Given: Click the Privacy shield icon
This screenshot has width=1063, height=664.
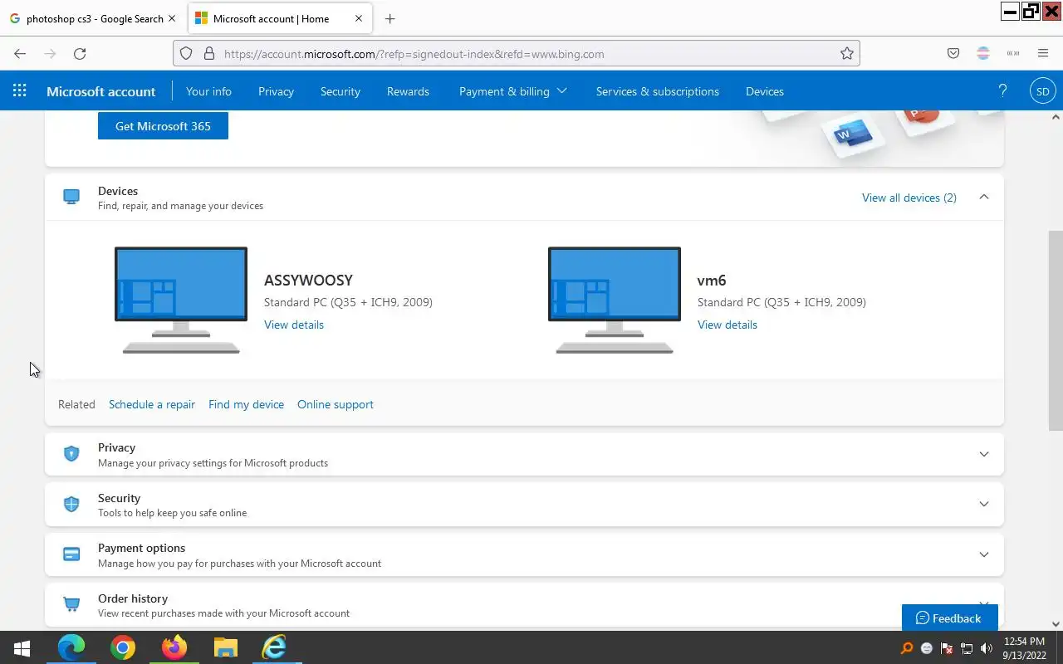Looking at the screenshot, I should (x=71, y=454).
